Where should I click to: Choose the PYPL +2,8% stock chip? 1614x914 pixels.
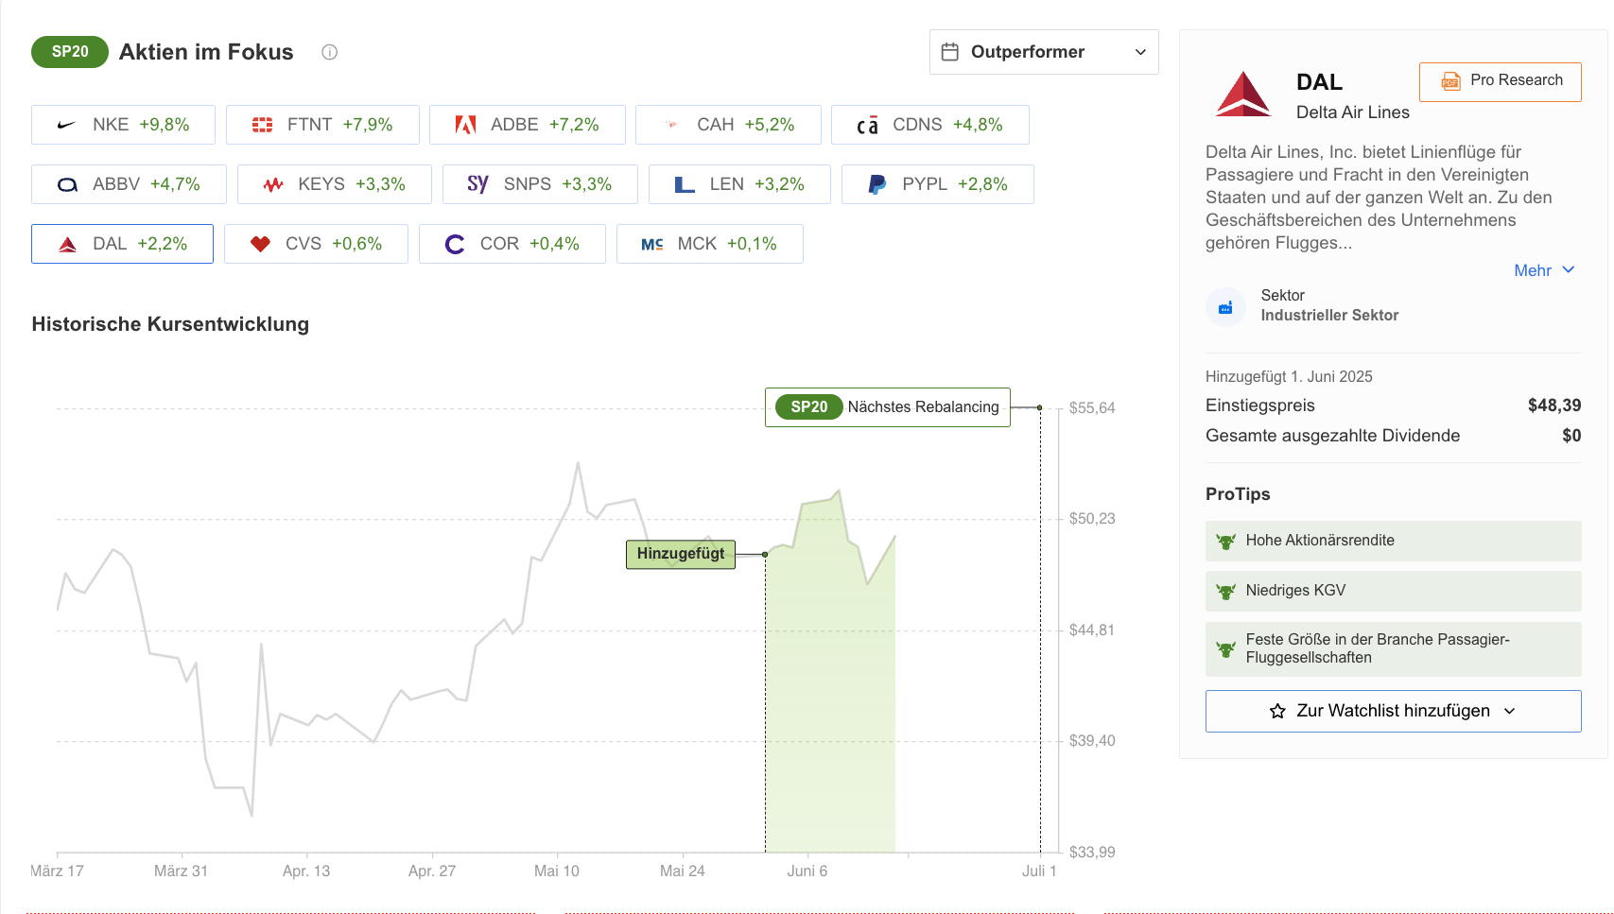pos(938,184)
